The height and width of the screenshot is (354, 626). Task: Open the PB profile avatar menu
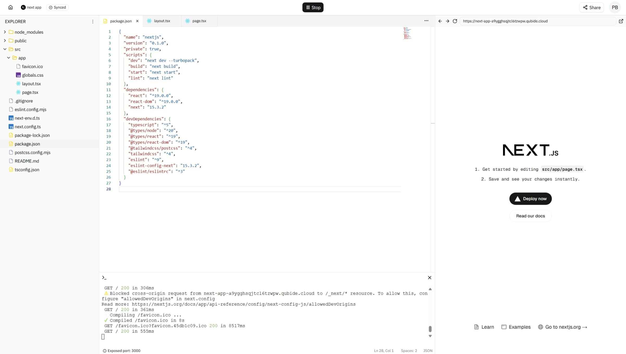(615, 7)
